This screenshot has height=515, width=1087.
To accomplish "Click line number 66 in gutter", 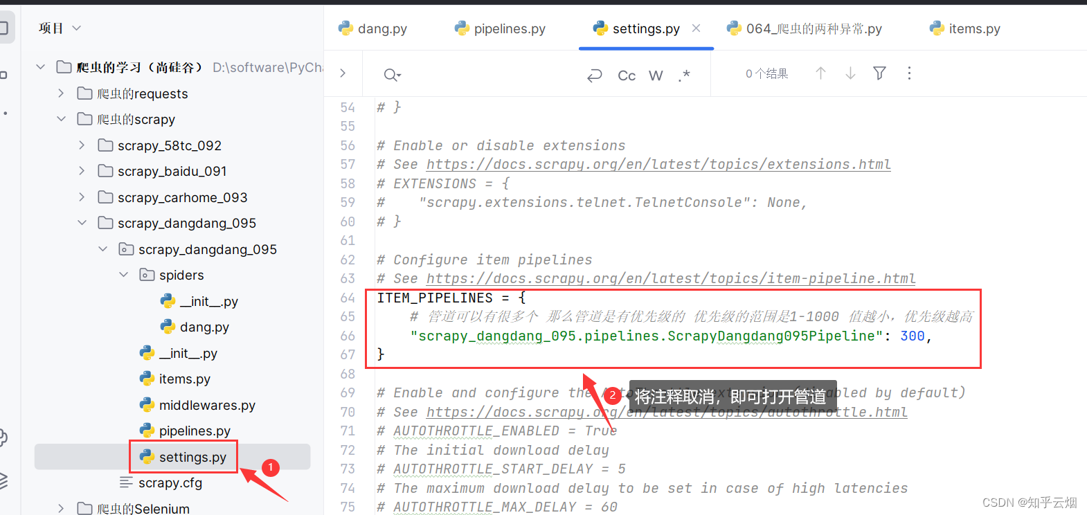I will pos(348,336).
